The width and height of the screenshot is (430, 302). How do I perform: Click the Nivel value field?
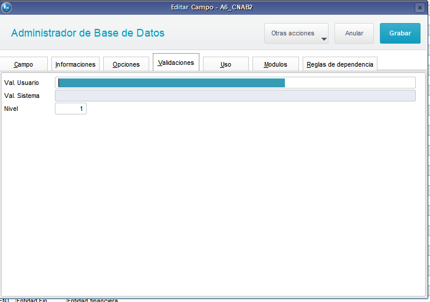[71, 109]
